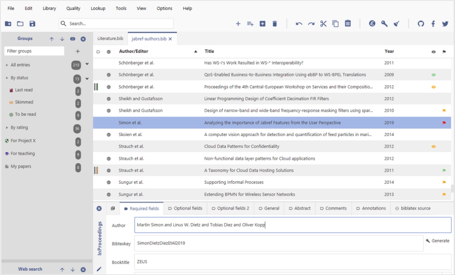This screenshot has width=455, height=275.
Task: Toggle the red flag on the Simon et al. row
Action: click(x=444, y=123)
